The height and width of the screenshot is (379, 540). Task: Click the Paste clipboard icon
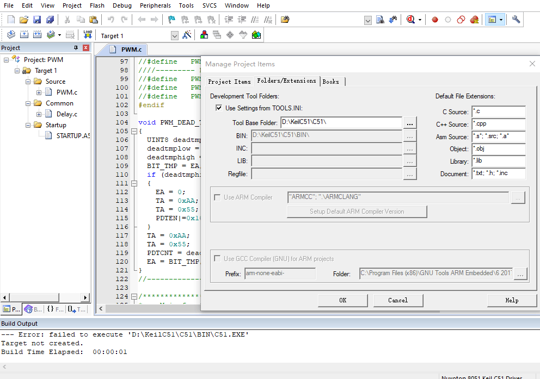(93, 20)
